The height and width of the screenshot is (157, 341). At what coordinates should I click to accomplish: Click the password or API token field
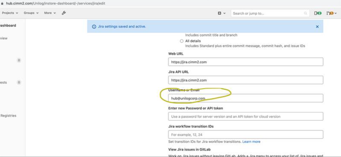[x=245, y=117]
